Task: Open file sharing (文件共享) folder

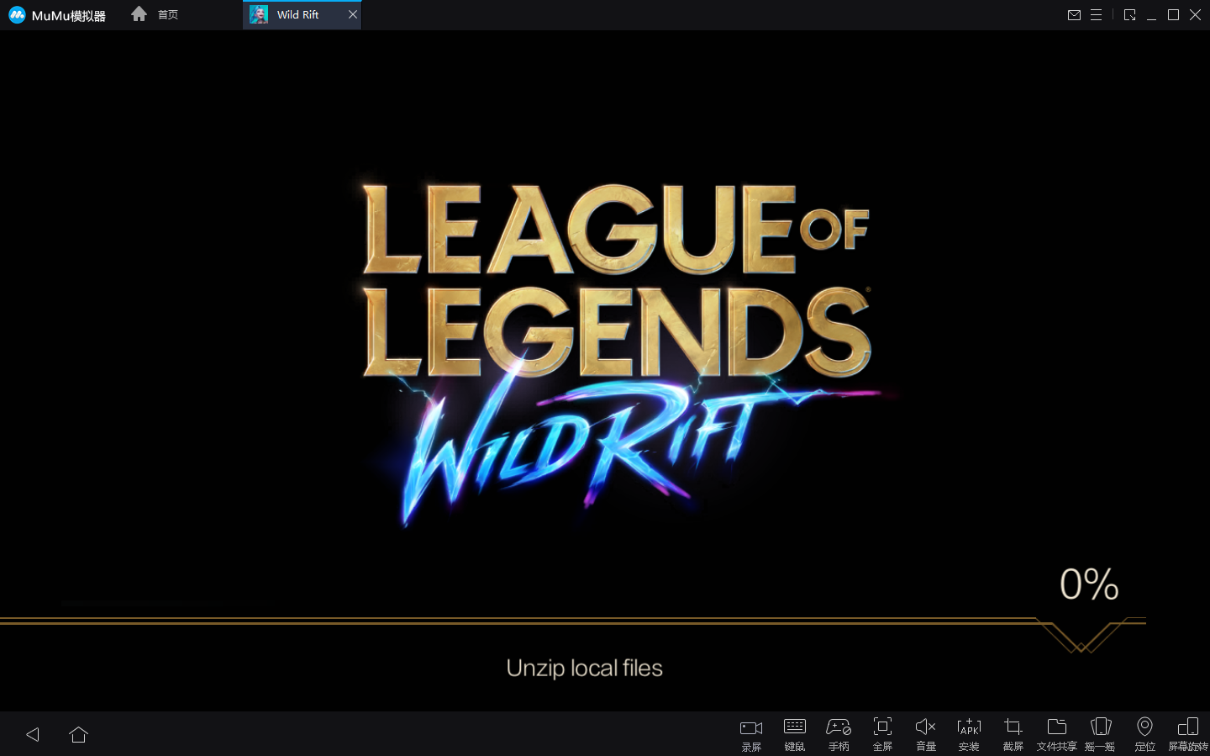Action: click(x=1057, y=734)
